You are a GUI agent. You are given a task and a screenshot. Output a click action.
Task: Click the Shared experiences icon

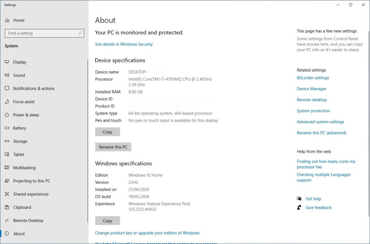click(7, 194)
